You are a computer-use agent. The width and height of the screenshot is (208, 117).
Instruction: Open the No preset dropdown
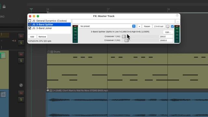tap(107, 26)
